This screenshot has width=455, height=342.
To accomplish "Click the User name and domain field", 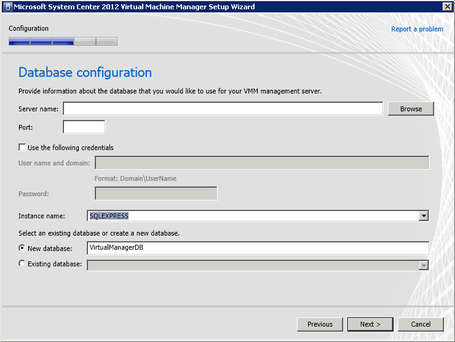I will pyautogui.click(x=262, y=163).
